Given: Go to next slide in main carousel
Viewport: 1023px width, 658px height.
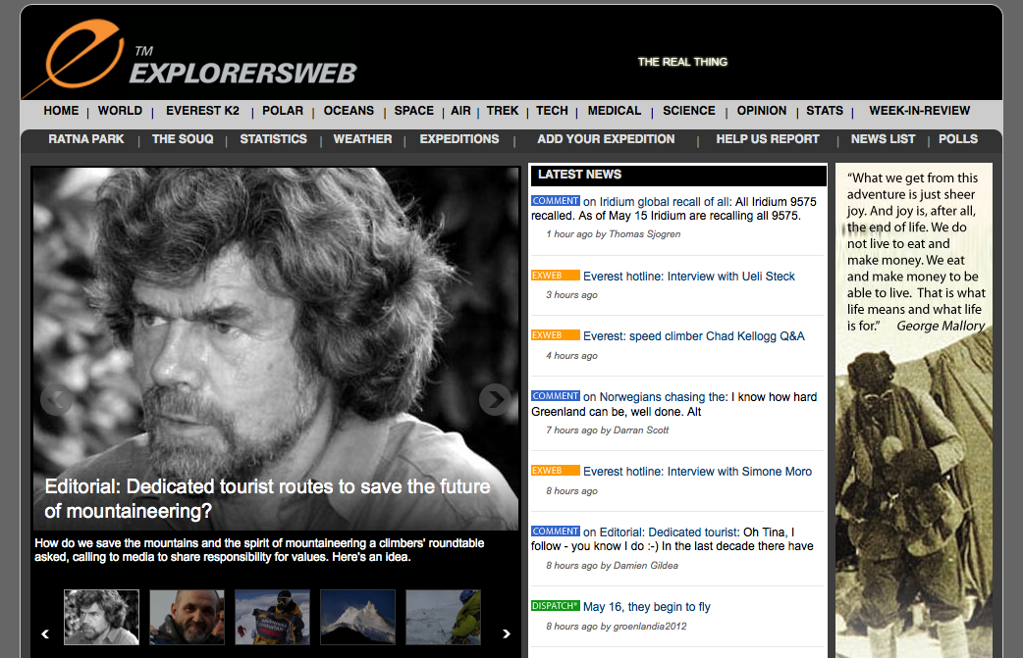Looking at the screenshot, I should click(x=494, y=399).
